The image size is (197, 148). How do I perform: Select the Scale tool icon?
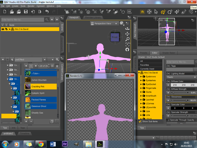tap(184, 12)
